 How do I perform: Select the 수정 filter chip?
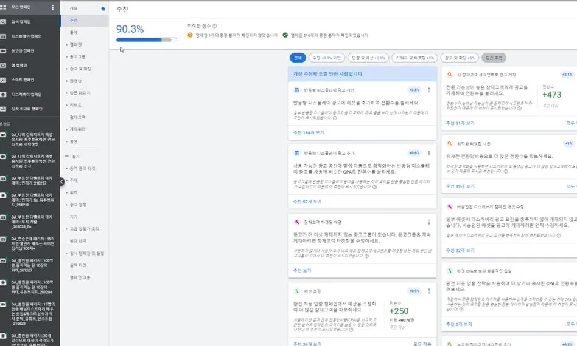(x=327, y=58)
